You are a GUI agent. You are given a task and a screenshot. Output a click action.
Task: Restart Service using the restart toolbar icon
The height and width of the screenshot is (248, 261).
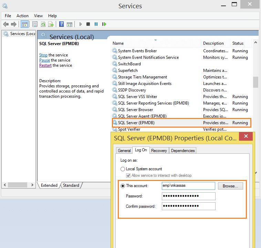click(104, 24)
